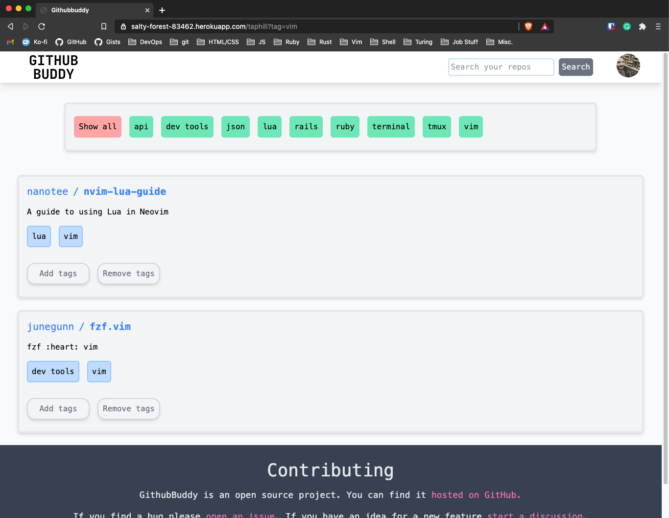This screenshot has width=669, height=518.
Task: Close the Githubbuddy tab
Action: tap(147, 10)
